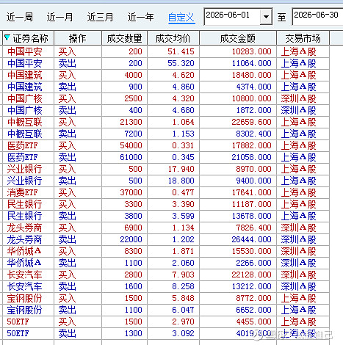Click 上海A股 in 消费ETF row

[x=298, y=192]
